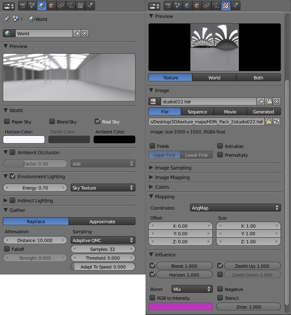Unlink the World datablock
This screenshot has height=315, width=291.
pyautogui.click(x=85, y=33)
